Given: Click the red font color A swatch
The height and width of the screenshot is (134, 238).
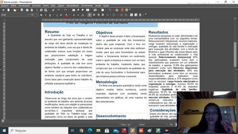Looking at the screenshot, I should click(66, 15).
